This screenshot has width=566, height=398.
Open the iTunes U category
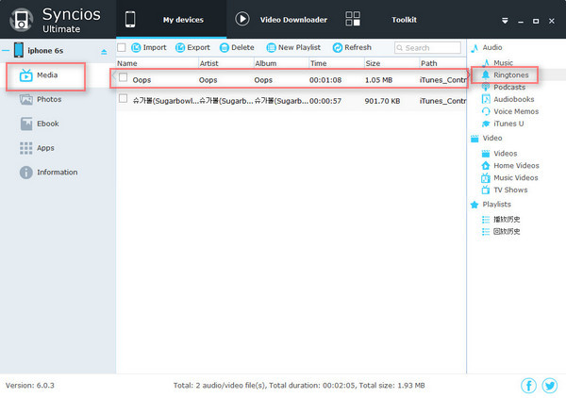(x=503, y=124)
